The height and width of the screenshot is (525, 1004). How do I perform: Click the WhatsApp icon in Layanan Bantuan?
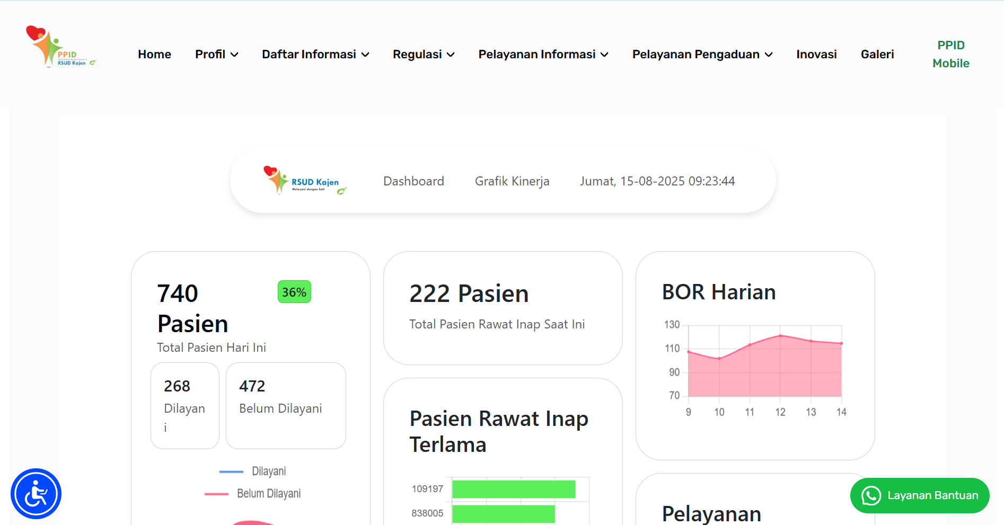coord(871,496)
